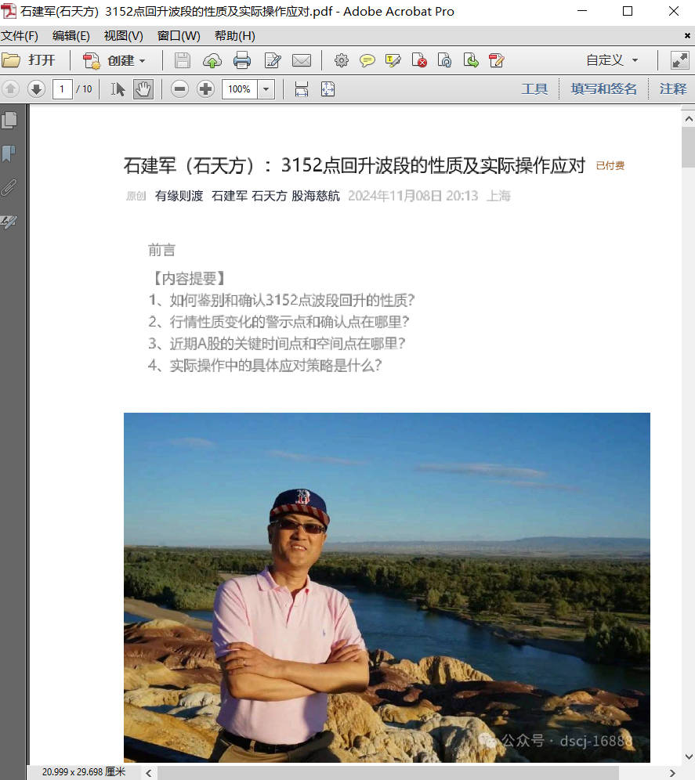
Task: Expand the 创建 dropdown arrow
Action: 143,60
